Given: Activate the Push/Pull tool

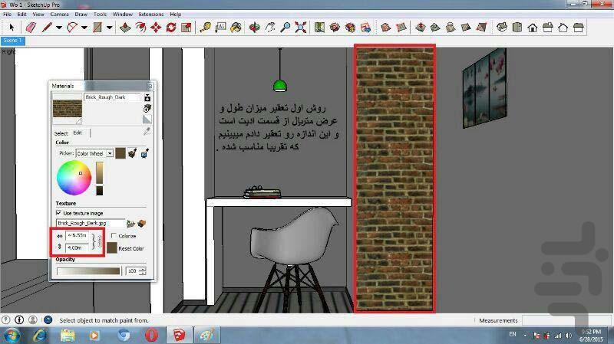Looking at the screenshot, I should tap(125, 28).
